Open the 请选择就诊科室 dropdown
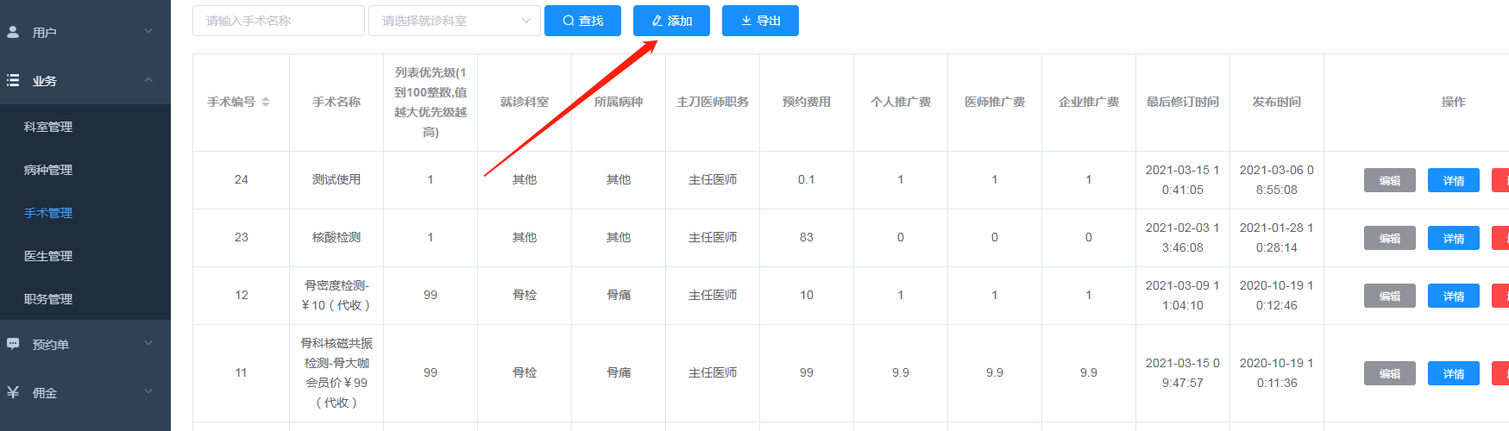 point(455,21)
